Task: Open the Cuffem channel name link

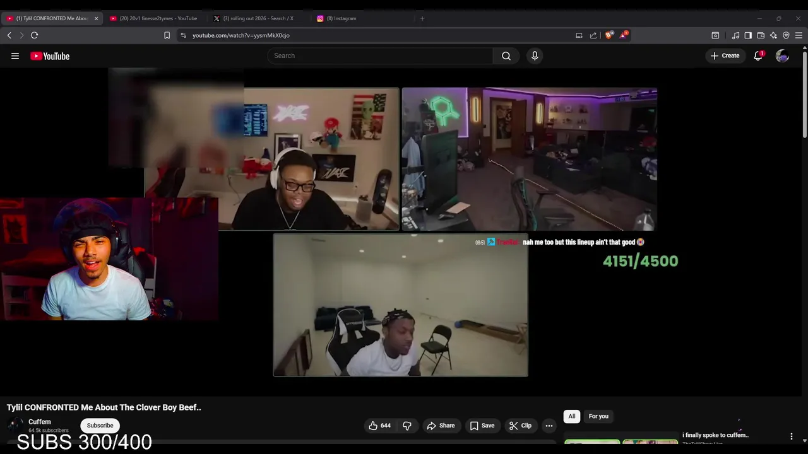Action: [x=39, y=422]
